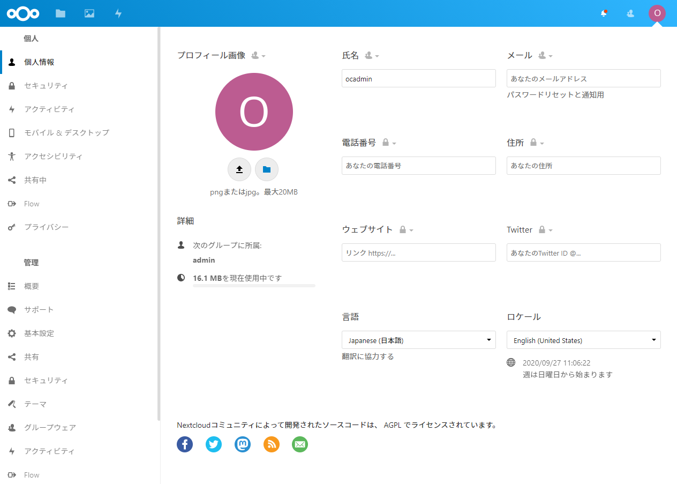
Task: Focus the メール address field
Action: pyautogui.click(x=584, y=78)
